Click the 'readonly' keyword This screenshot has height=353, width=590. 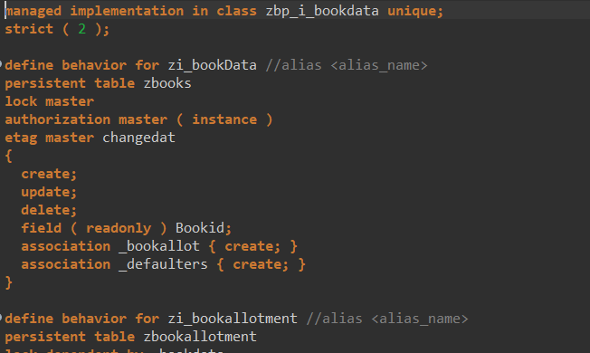point(119,228)
